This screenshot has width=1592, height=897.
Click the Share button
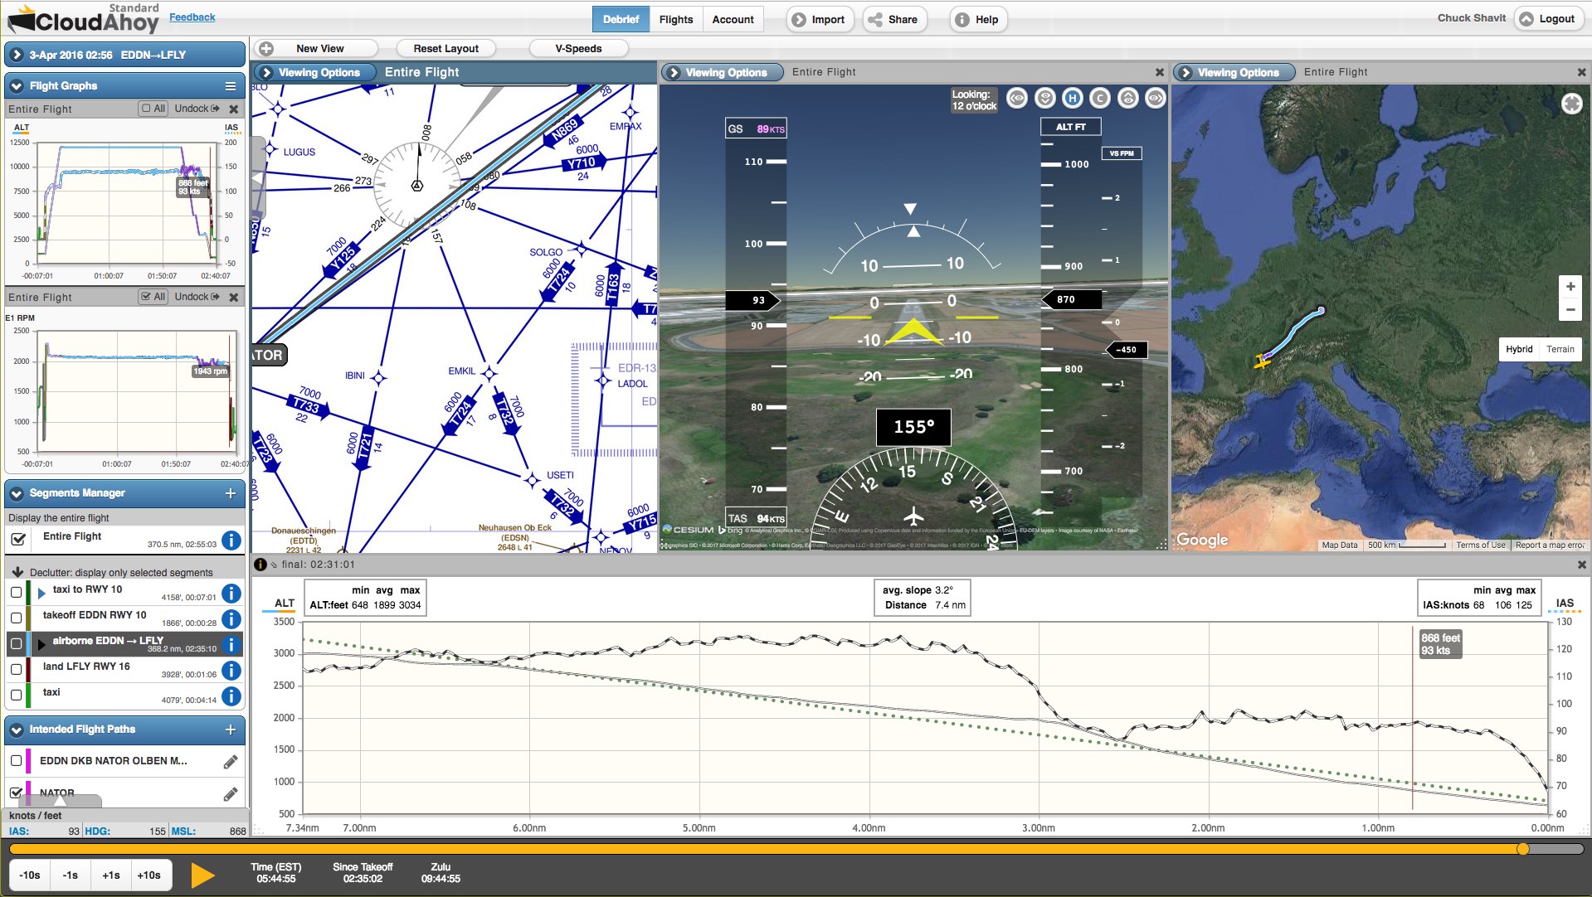click(x=894, y=20)
